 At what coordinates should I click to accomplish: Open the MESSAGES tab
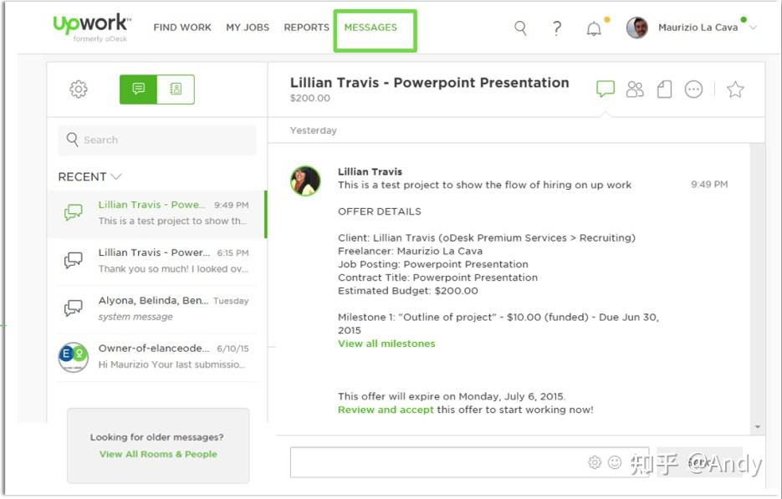click(x=371, y=28)
